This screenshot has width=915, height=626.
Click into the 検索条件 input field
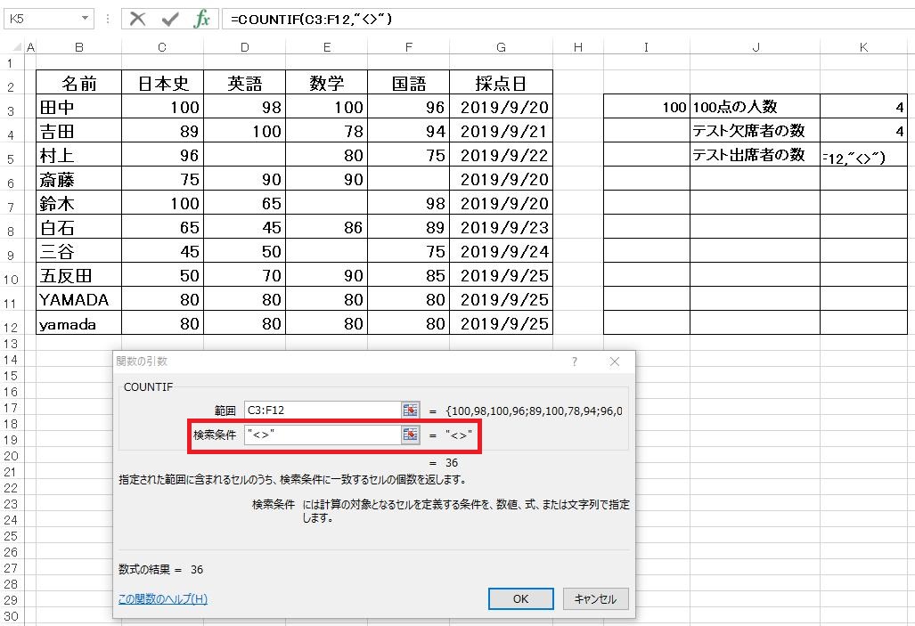pos(321,435)
